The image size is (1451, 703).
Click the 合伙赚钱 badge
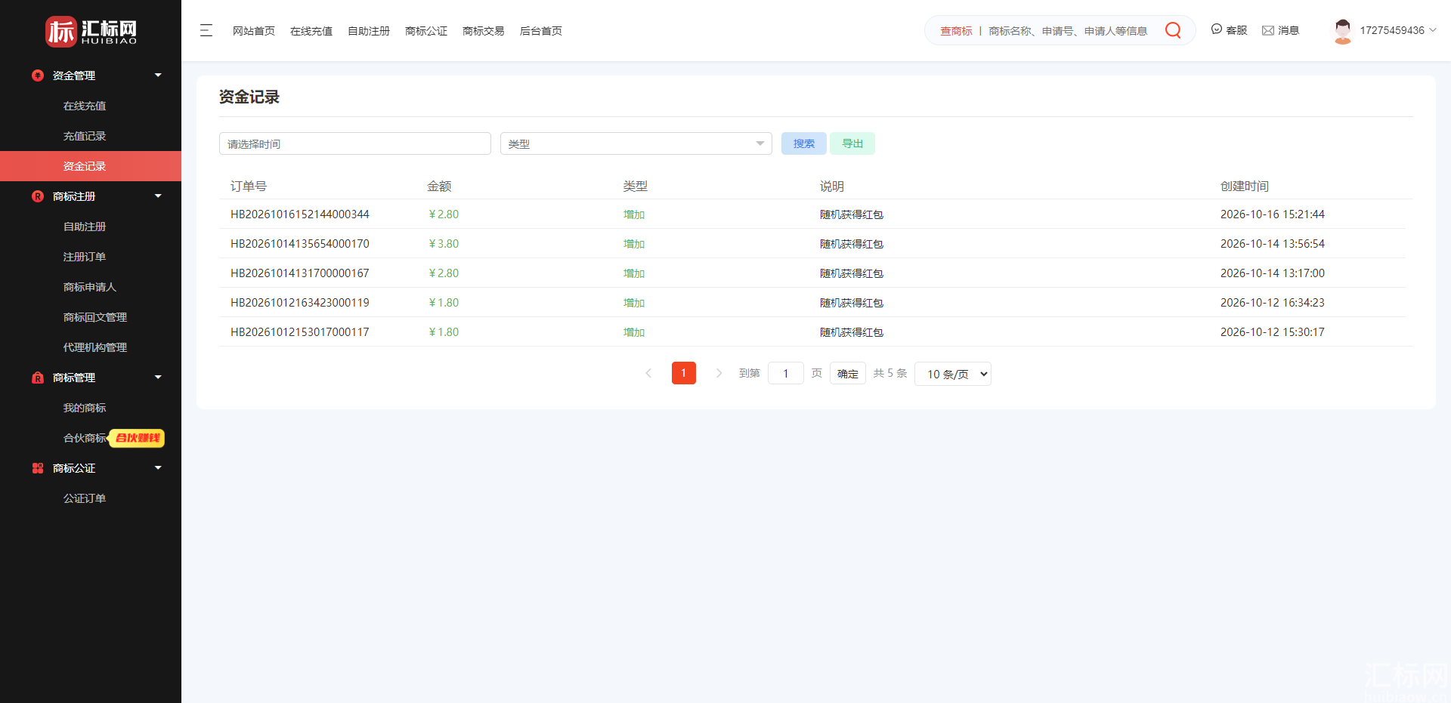point(138,438)
